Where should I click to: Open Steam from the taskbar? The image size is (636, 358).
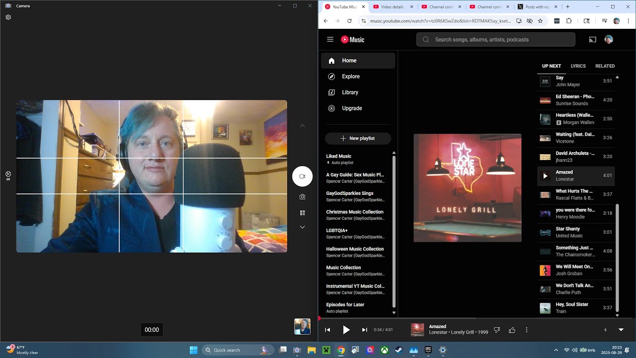399,350
